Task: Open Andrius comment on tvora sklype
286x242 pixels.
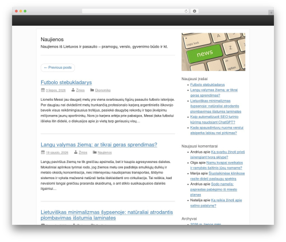Action: coord(217,154)
